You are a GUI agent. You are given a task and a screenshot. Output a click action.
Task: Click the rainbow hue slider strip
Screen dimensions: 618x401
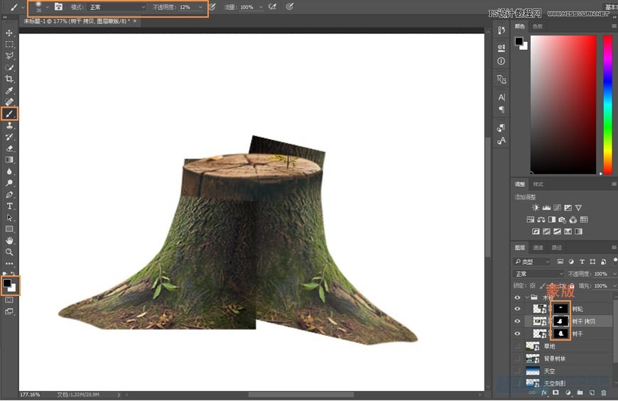coord(607,103)
